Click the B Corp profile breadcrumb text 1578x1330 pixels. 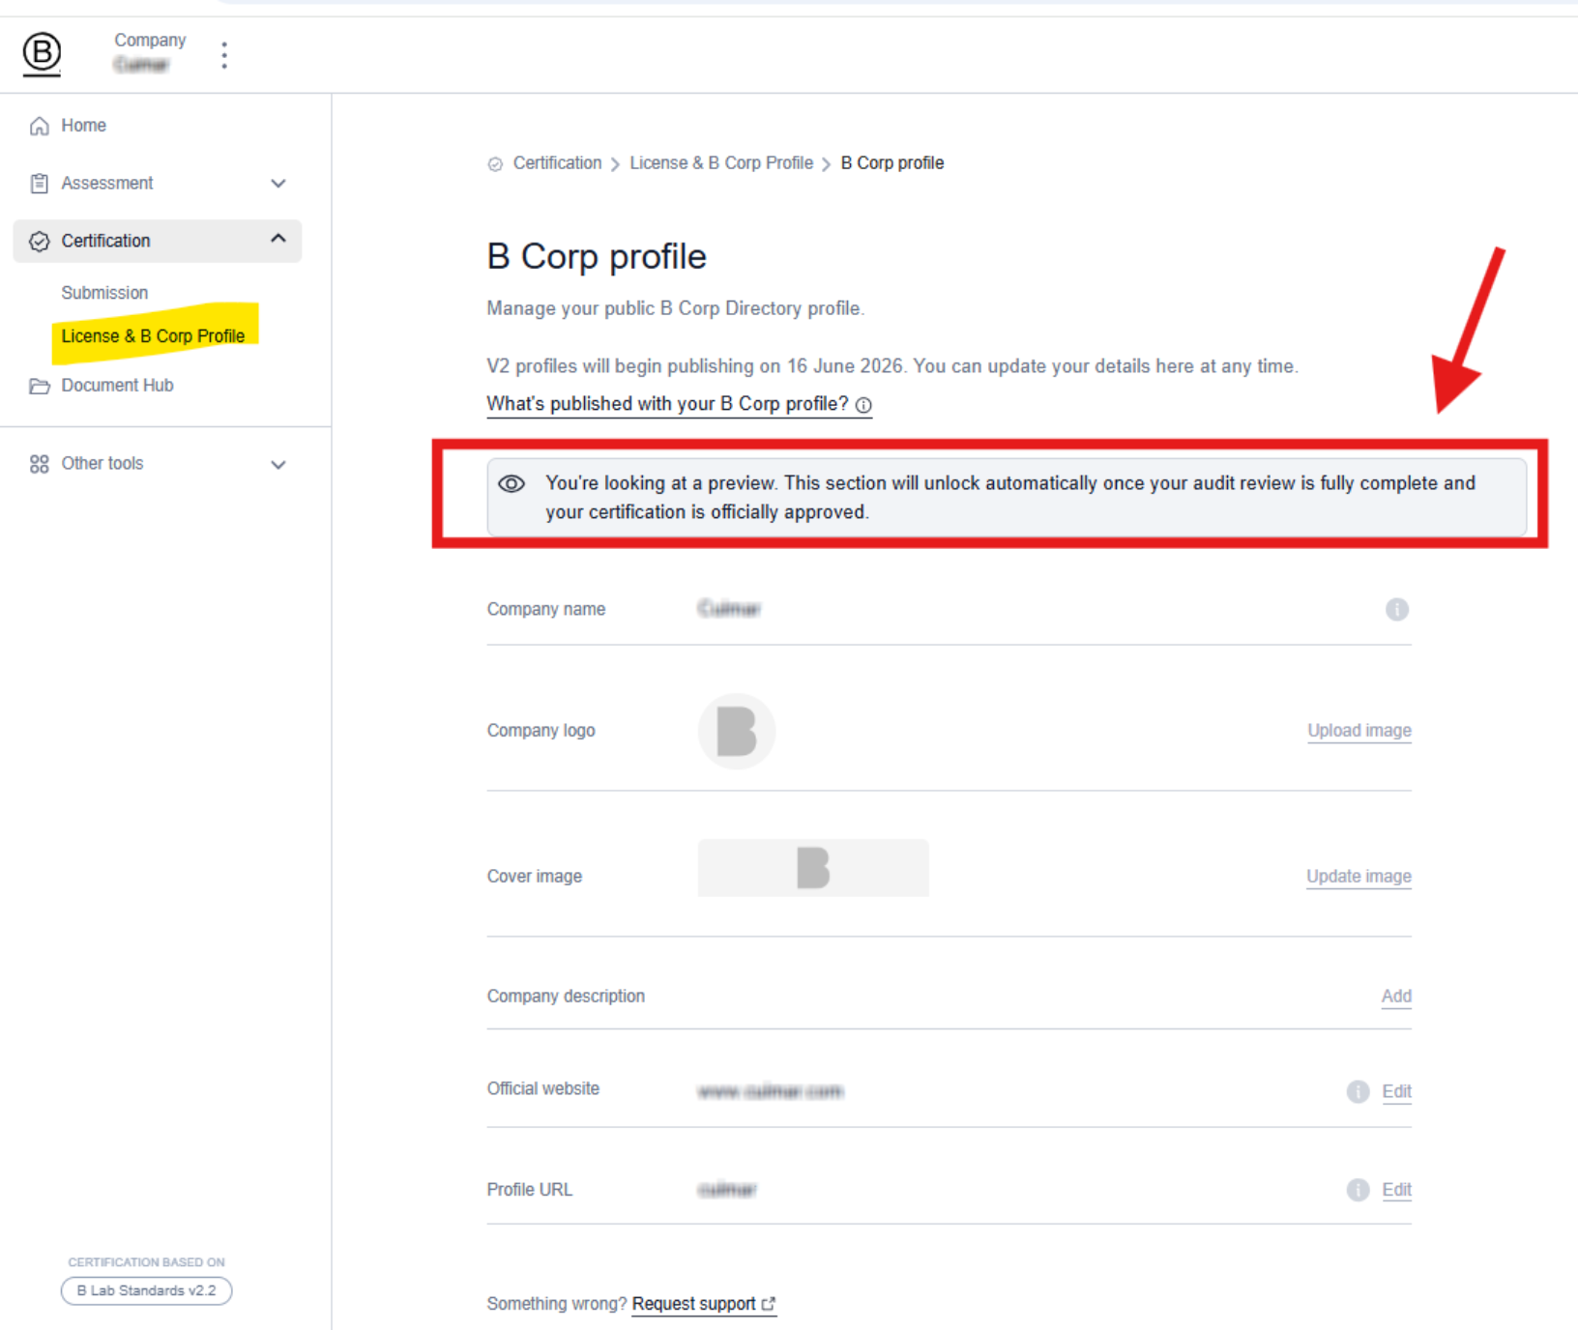(892, 163)
